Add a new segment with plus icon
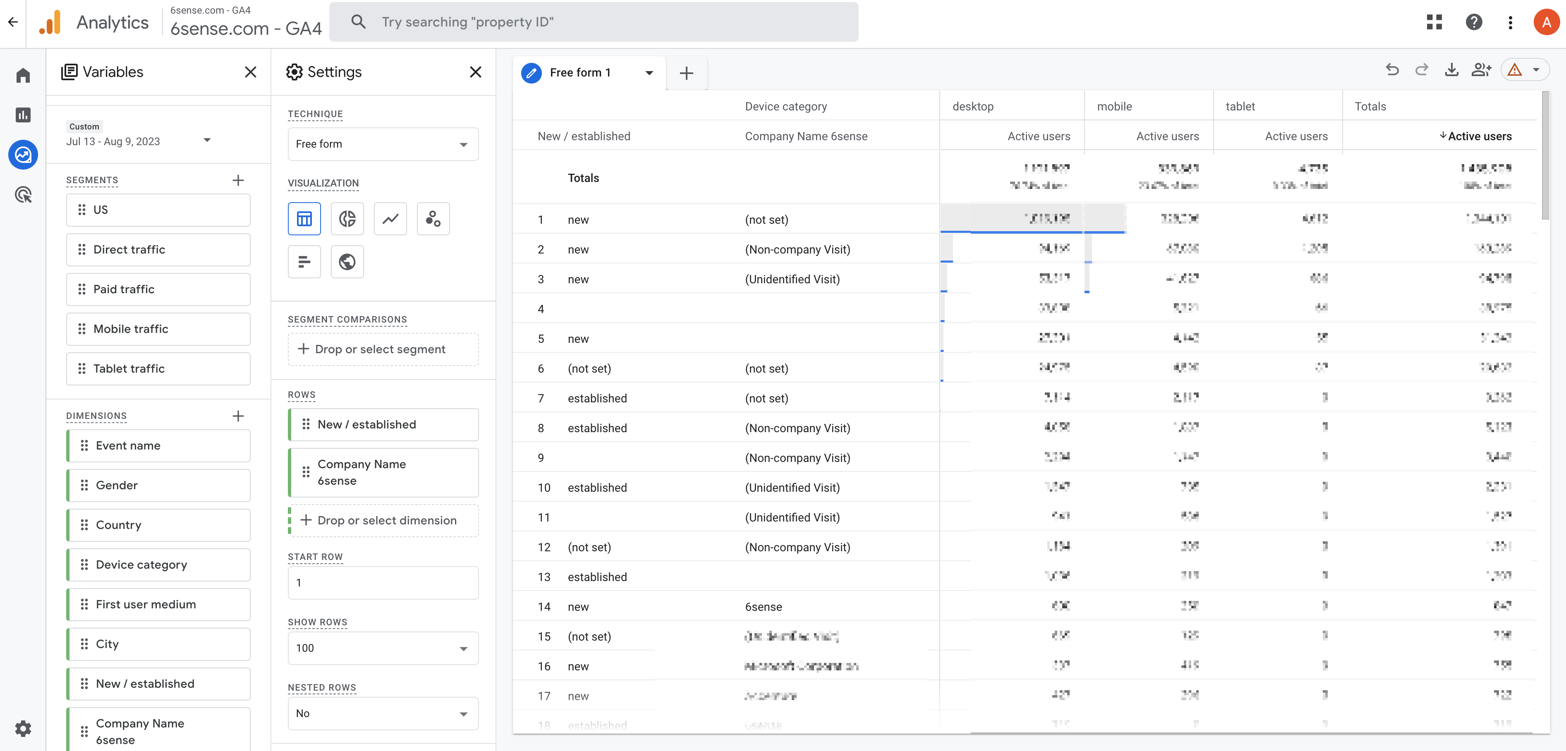 coord(238,180)
